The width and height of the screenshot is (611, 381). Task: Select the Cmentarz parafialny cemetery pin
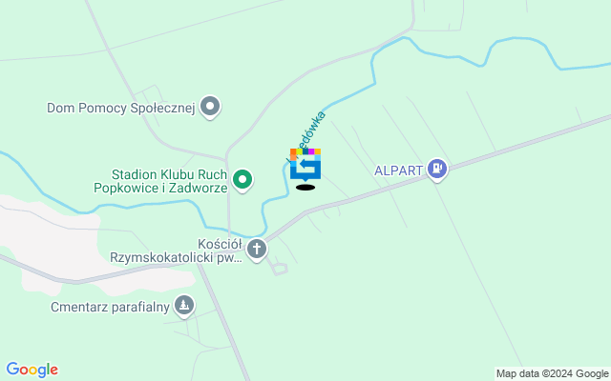tap(184, 306)
